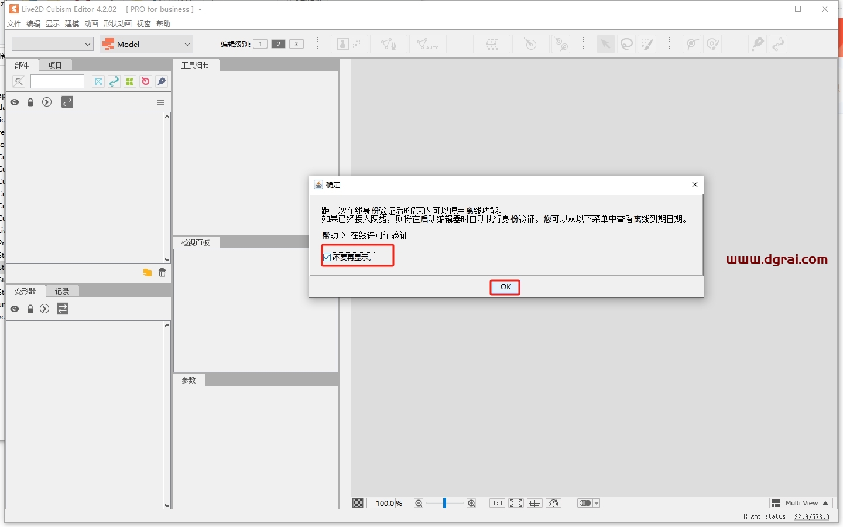
Task: Toggle parts panel lock icon
Action: [x=30, y=102]
